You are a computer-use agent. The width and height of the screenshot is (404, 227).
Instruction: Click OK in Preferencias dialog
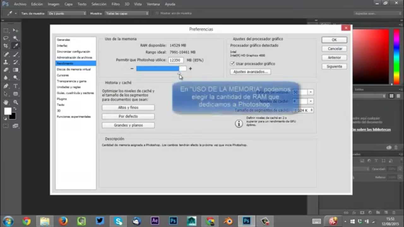click(x=334, y=40)
